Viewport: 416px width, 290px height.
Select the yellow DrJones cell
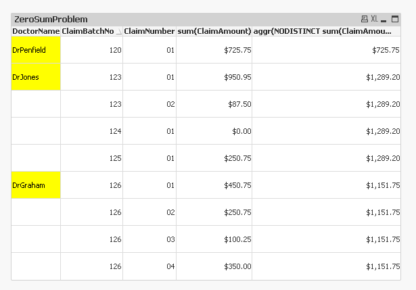[36, 77]
